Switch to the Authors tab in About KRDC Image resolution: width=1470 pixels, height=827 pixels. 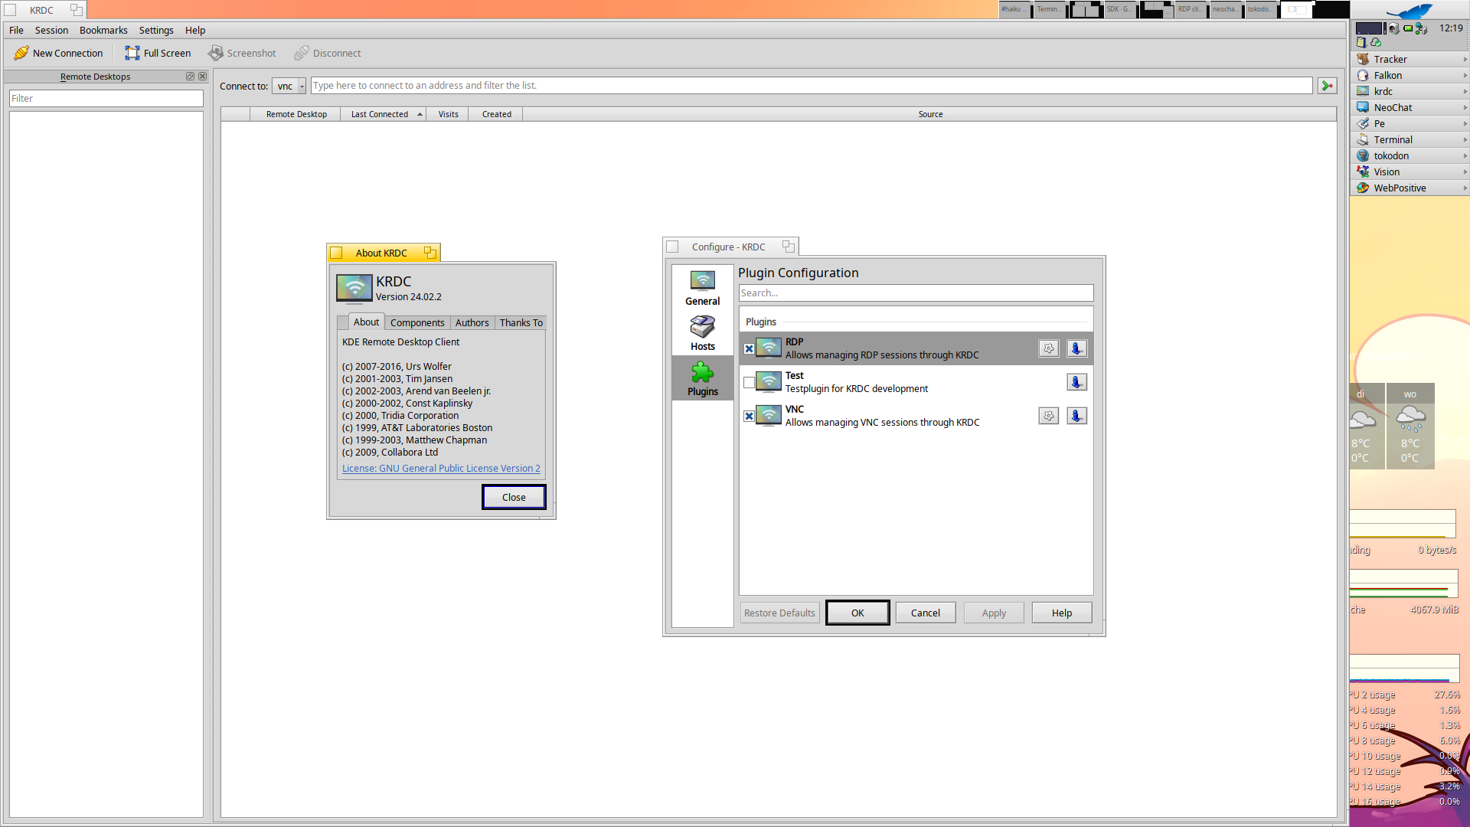472,322
